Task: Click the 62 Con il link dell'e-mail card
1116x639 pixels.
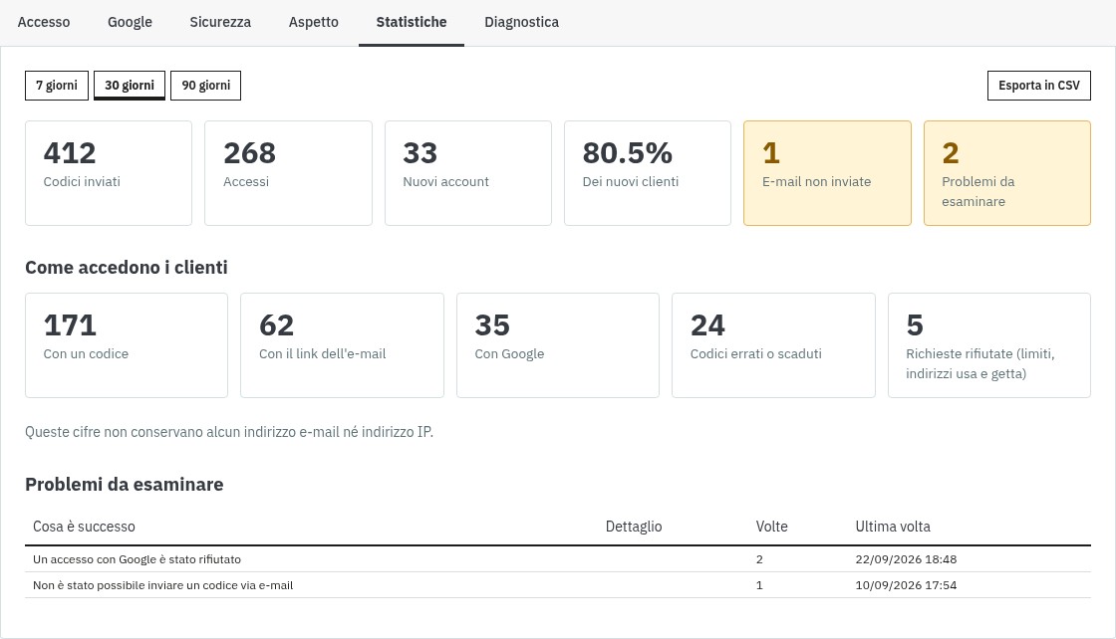Action: click(x=343, y=345)
